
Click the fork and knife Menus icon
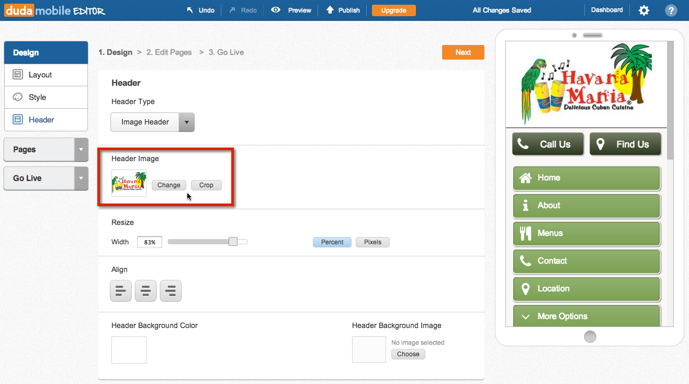pyautogui.click(x=525, y=233)
